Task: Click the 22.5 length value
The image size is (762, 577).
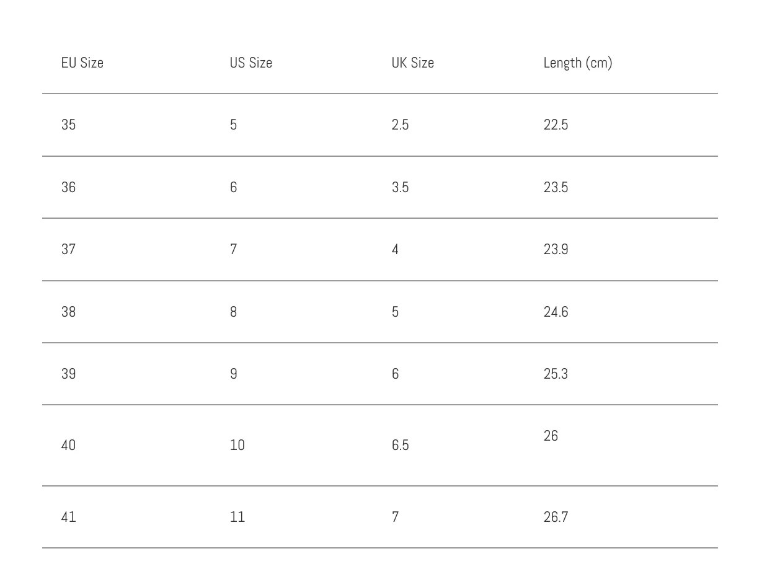Action: [556, 125]
